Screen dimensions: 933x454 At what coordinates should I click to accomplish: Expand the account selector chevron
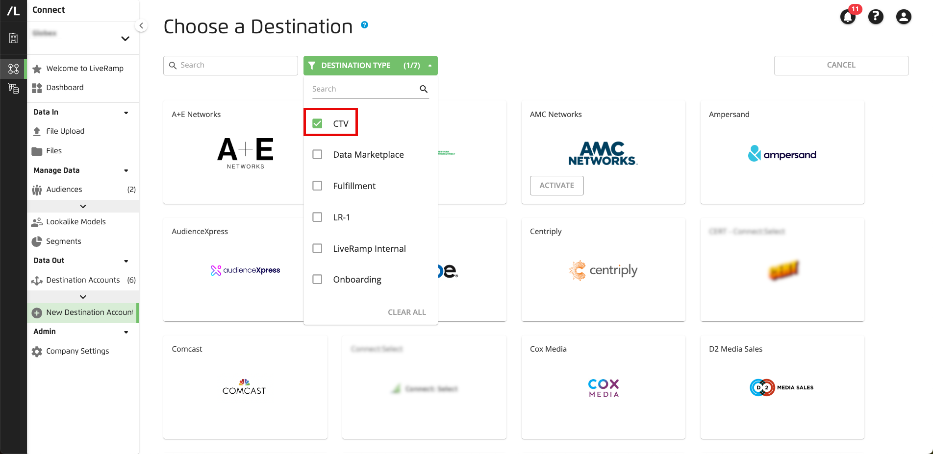pyautogui.click(x=126, y=39)
